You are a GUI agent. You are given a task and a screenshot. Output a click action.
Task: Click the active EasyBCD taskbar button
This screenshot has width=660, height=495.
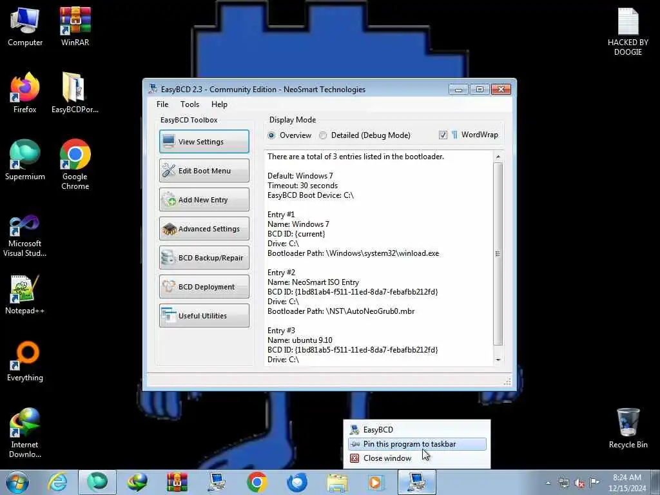(417, 482)
